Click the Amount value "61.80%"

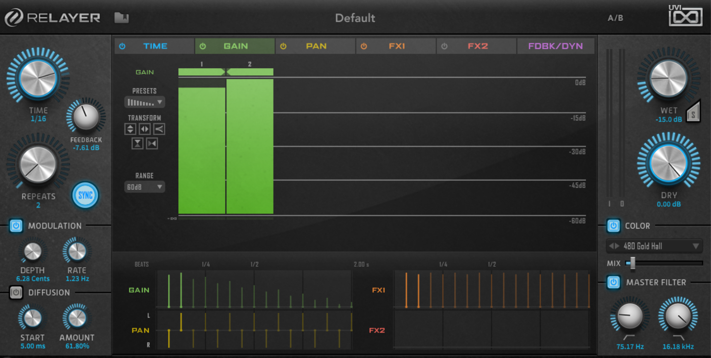77,346
